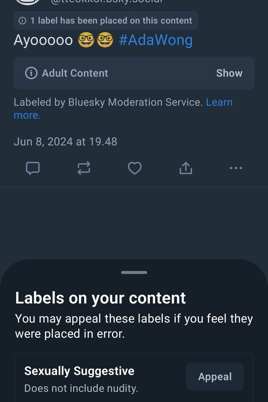Open the partially visible profile avatar
Image resolution: width=268 pixels, height=402 pixels.
pyautogui.click(x=28, y=2)
